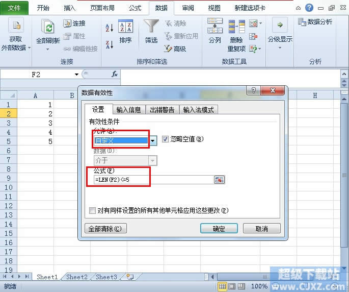Expand the Allow (允许) dropdown arrow
Screen dimensions: 349x292
153,141
